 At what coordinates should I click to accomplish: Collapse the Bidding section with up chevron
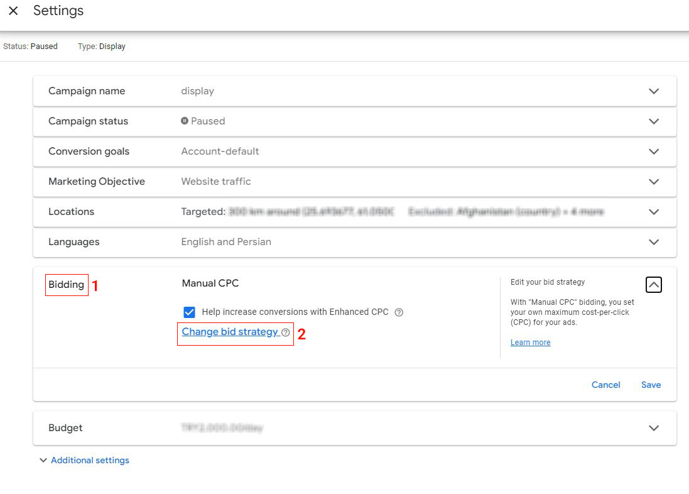click(654, 285)
